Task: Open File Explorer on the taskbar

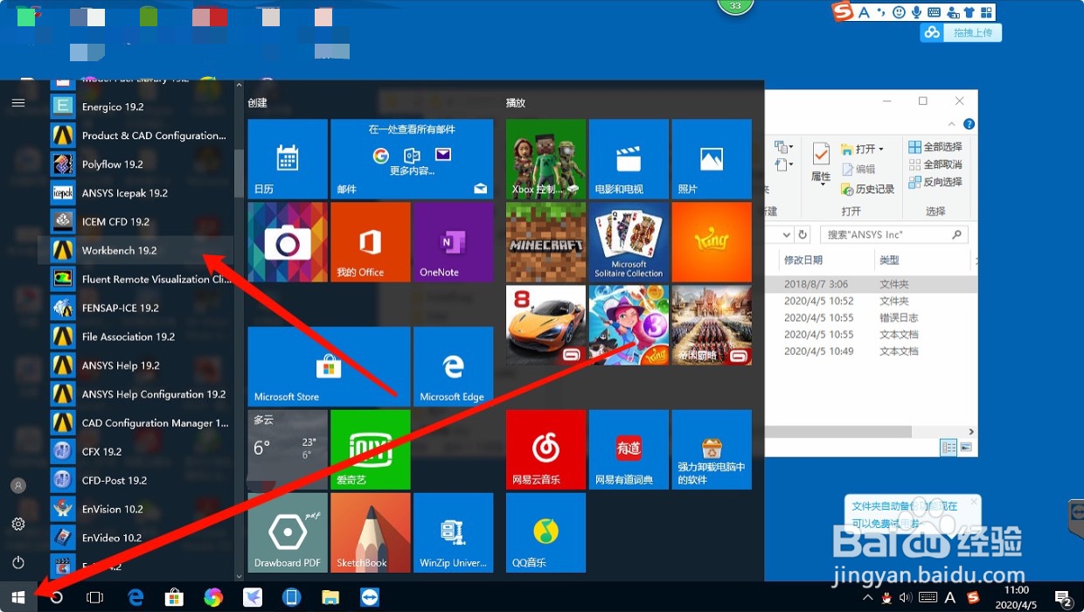Action: click(x=330, y=597)
